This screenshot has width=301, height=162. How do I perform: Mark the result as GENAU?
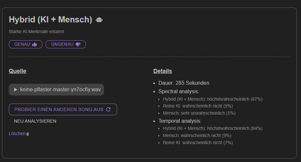pos(25,44)
